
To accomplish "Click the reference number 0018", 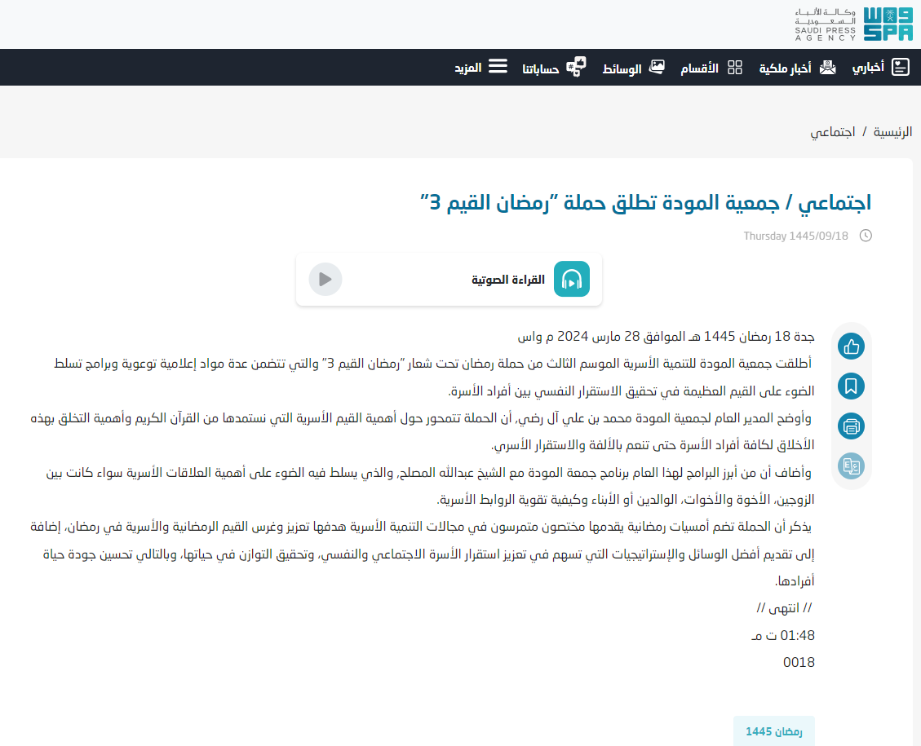I will pos(799,663).
